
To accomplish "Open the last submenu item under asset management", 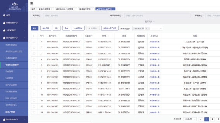I will point(14,105).
